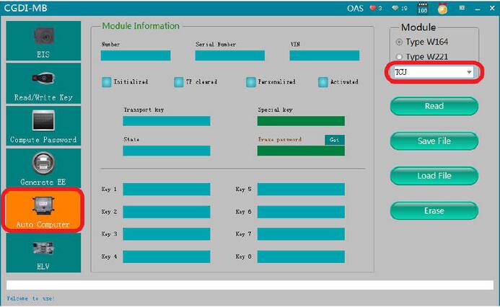Screen dimensions: 500x307
Task: Open the calendar 188 days icon
Action: click(x=423, y=8)
